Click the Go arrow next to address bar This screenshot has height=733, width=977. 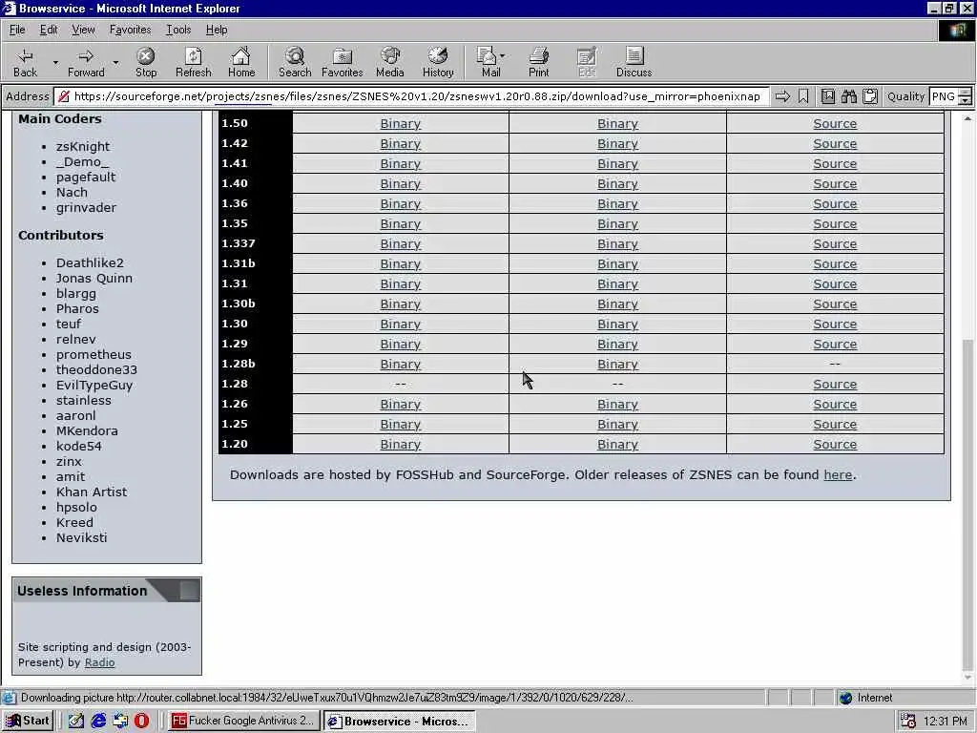(x=782, y=96)
